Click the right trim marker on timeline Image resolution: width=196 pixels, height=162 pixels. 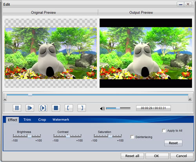(x=190, y=99)
